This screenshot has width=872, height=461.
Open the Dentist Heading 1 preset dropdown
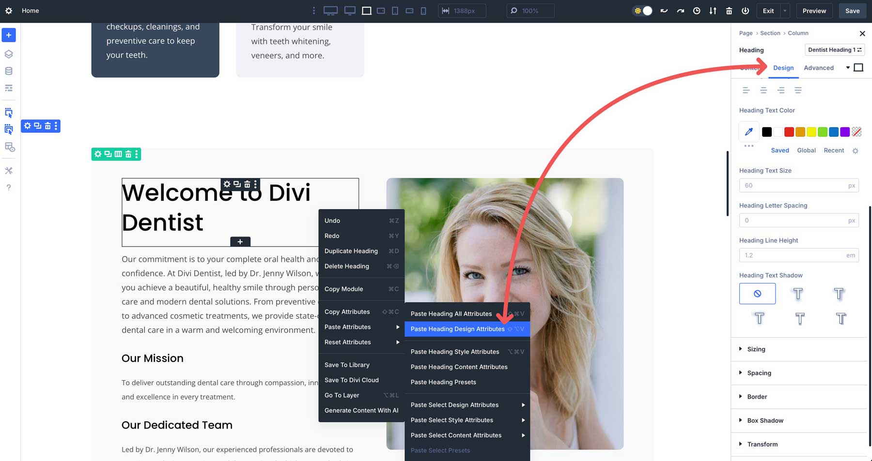coord(834,49)
